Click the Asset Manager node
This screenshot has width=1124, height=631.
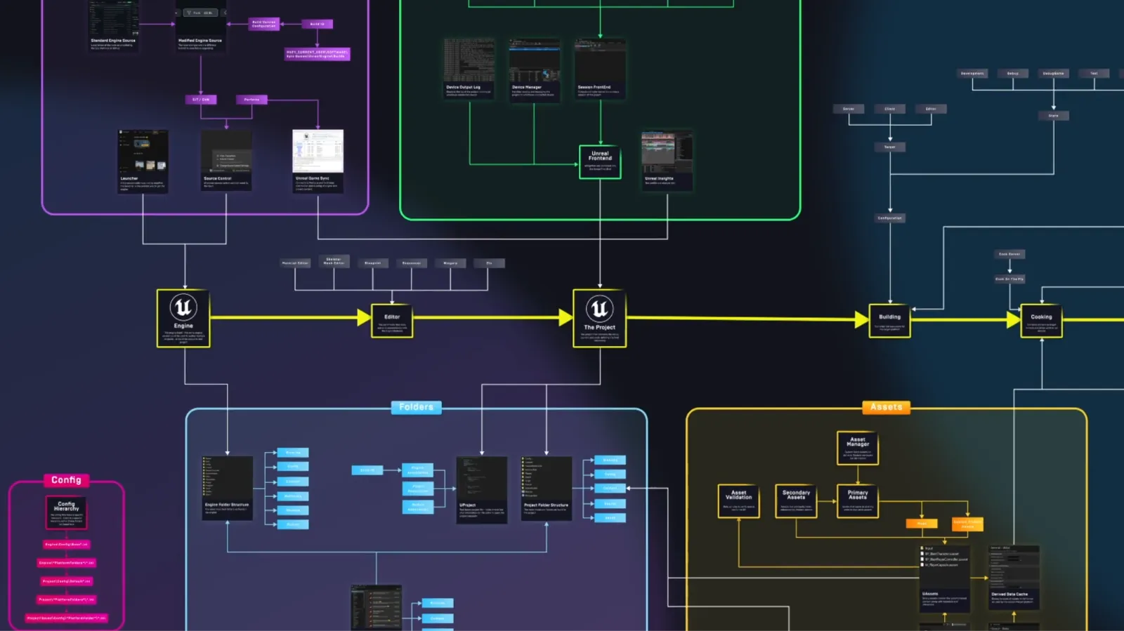pyautogui.click(x=858, y=448)
